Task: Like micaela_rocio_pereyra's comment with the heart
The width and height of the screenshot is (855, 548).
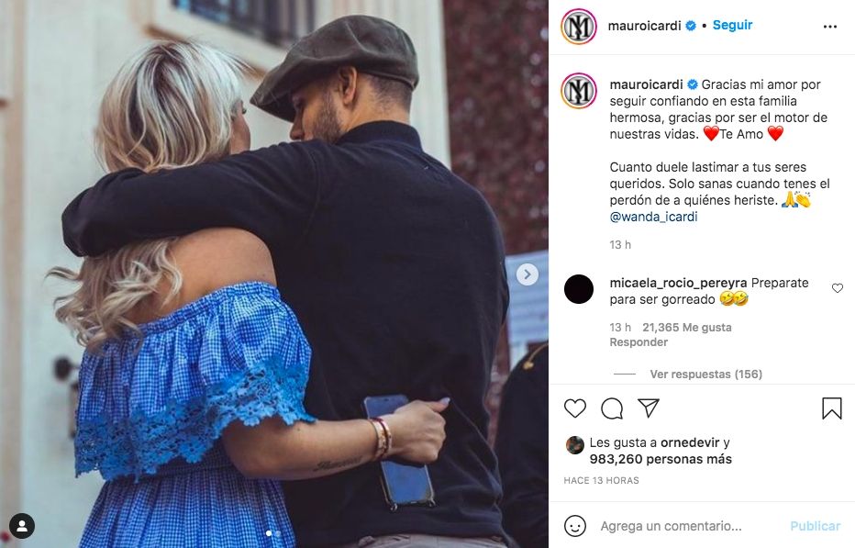Action: click(x=838, y=288)
